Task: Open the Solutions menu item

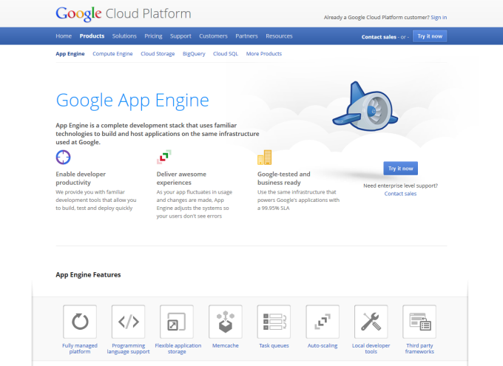Action: point(124,36)
